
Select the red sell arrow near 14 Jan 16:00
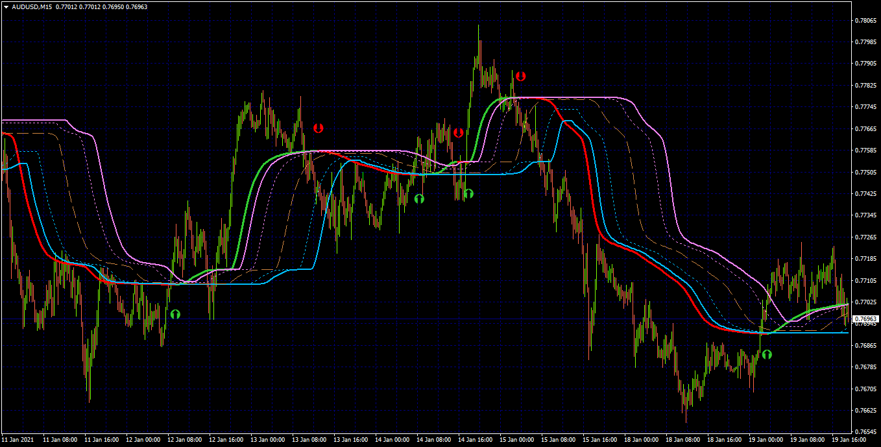click(459, 133)
